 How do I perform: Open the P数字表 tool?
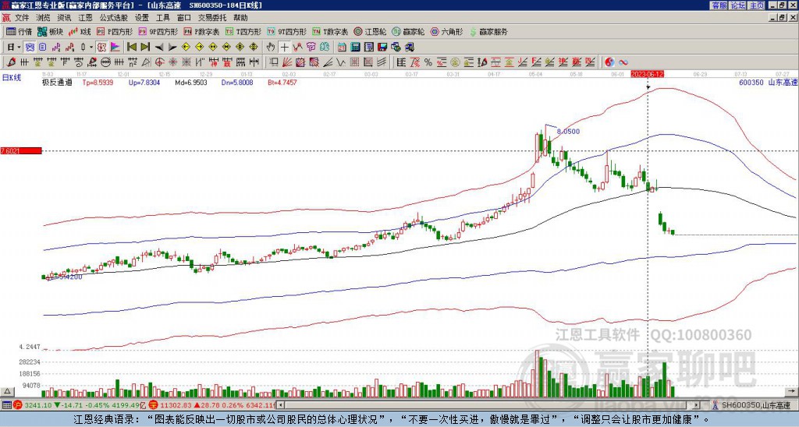coord(202,31)
